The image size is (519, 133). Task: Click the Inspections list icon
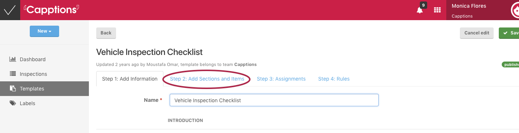(12, 74)
